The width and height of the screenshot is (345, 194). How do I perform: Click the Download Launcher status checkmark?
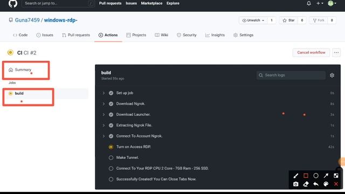111,115
